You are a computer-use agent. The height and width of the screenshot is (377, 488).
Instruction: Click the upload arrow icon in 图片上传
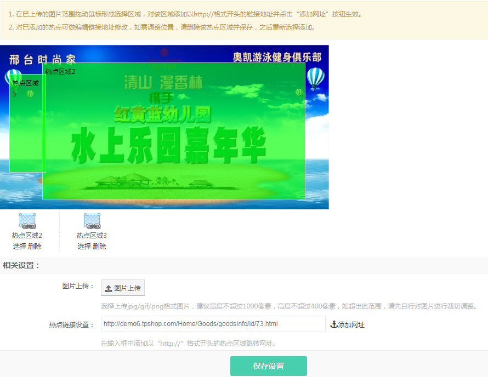point(109,288)
